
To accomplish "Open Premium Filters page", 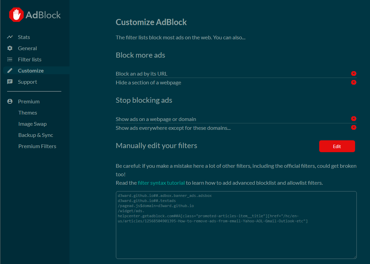I will 37,146.
